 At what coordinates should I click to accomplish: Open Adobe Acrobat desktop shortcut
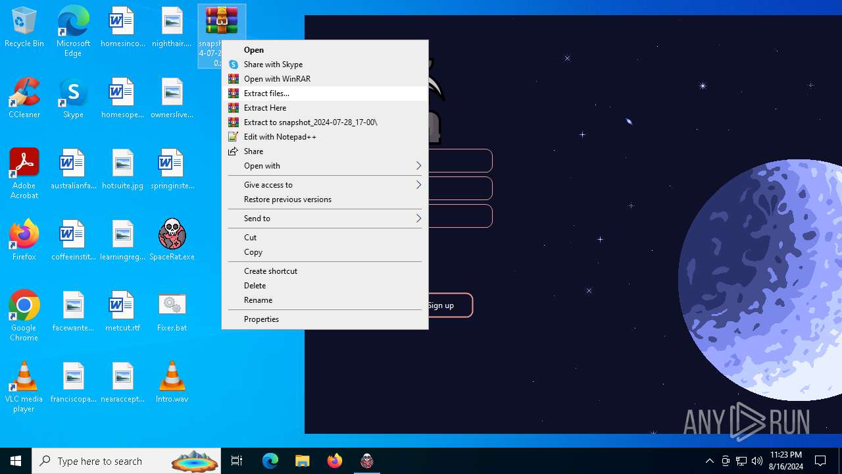tap(24, 174)
